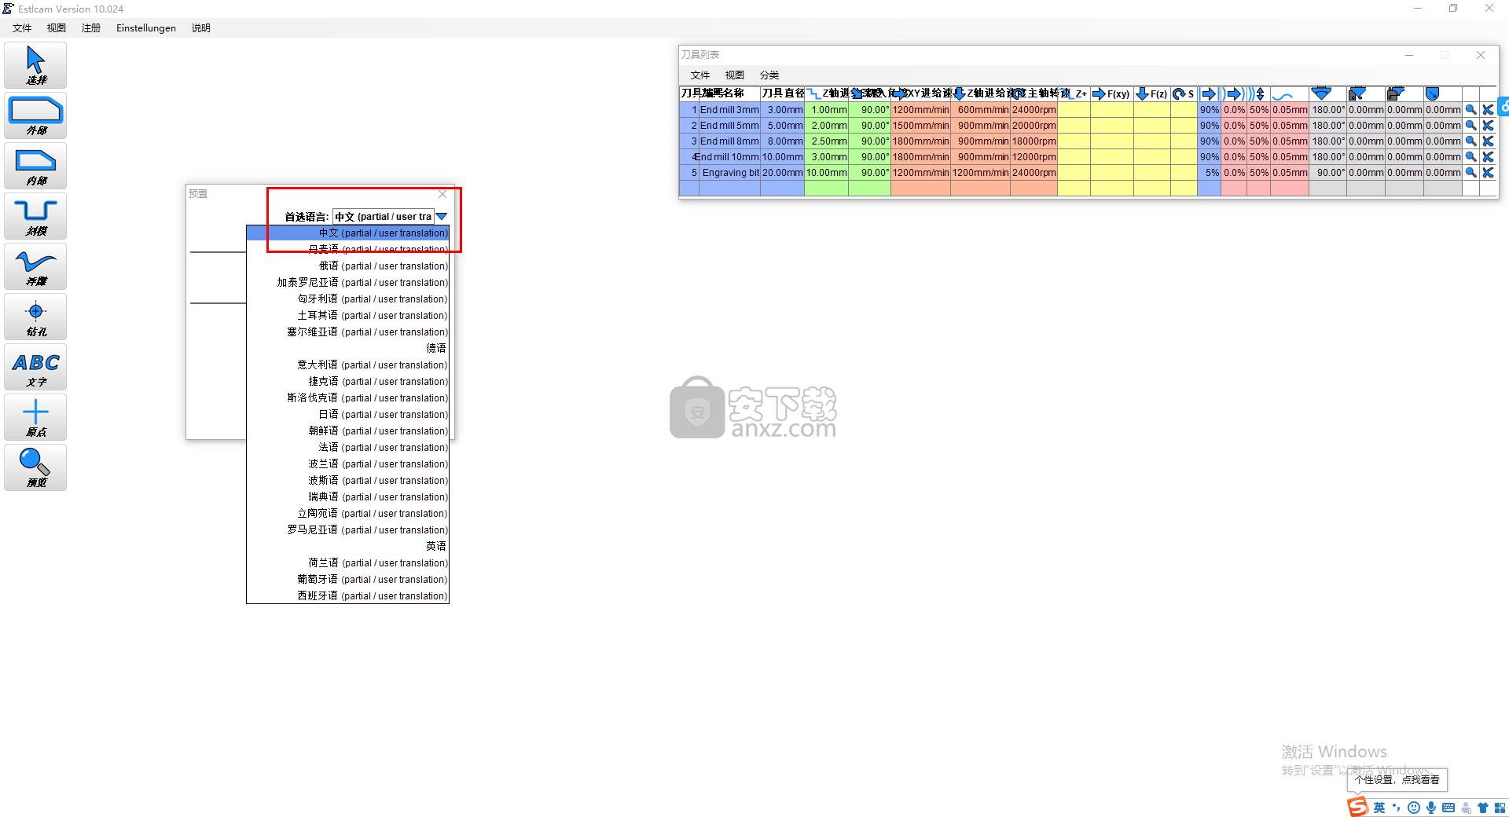Open the 注册 menu

(x=91, y=28)
